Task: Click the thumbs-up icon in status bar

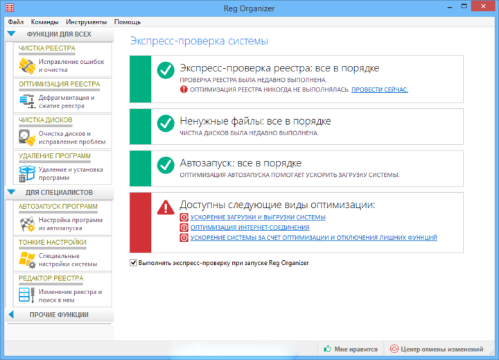Action: 327,348
